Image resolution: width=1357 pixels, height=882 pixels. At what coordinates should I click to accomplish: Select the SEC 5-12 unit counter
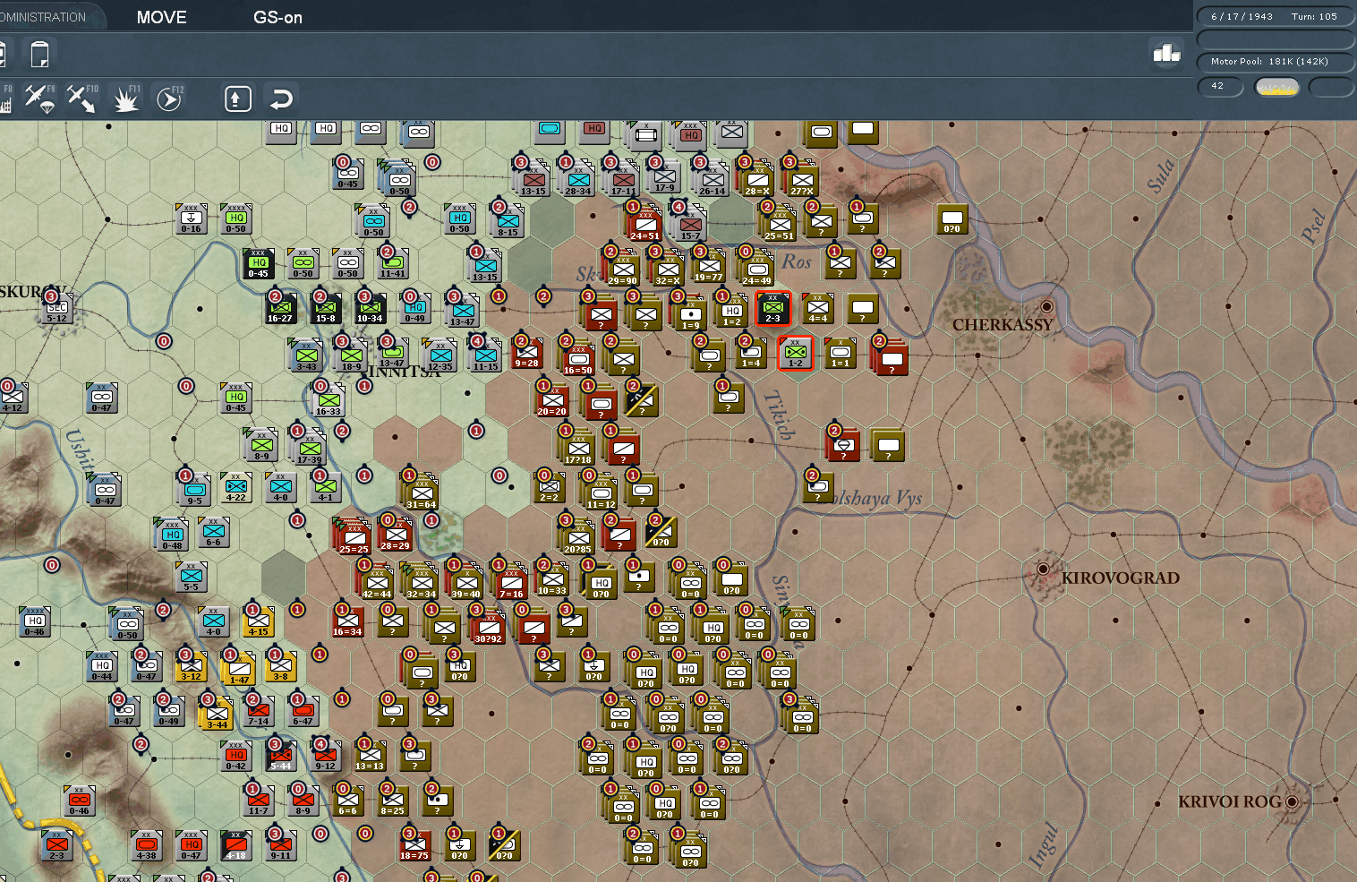point(56,308)
